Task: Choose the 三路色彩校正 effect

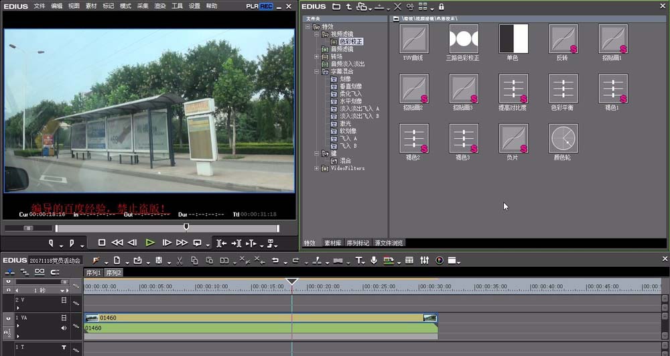Action: (x=464, y=39)
